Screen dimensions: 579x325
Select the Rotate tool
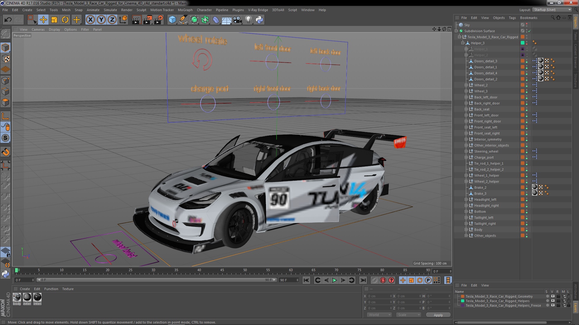coord(65,20)
